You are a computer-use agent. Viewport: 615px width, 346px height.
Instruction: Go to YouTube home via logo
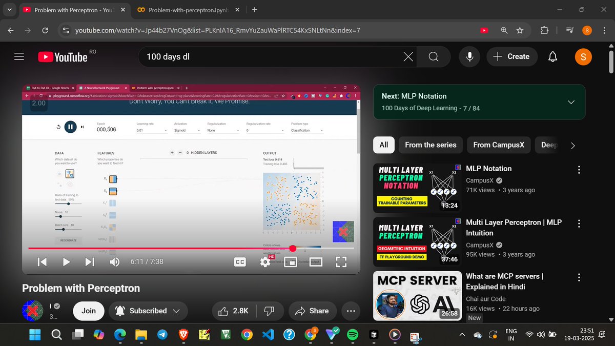click(x=63, y=56)
